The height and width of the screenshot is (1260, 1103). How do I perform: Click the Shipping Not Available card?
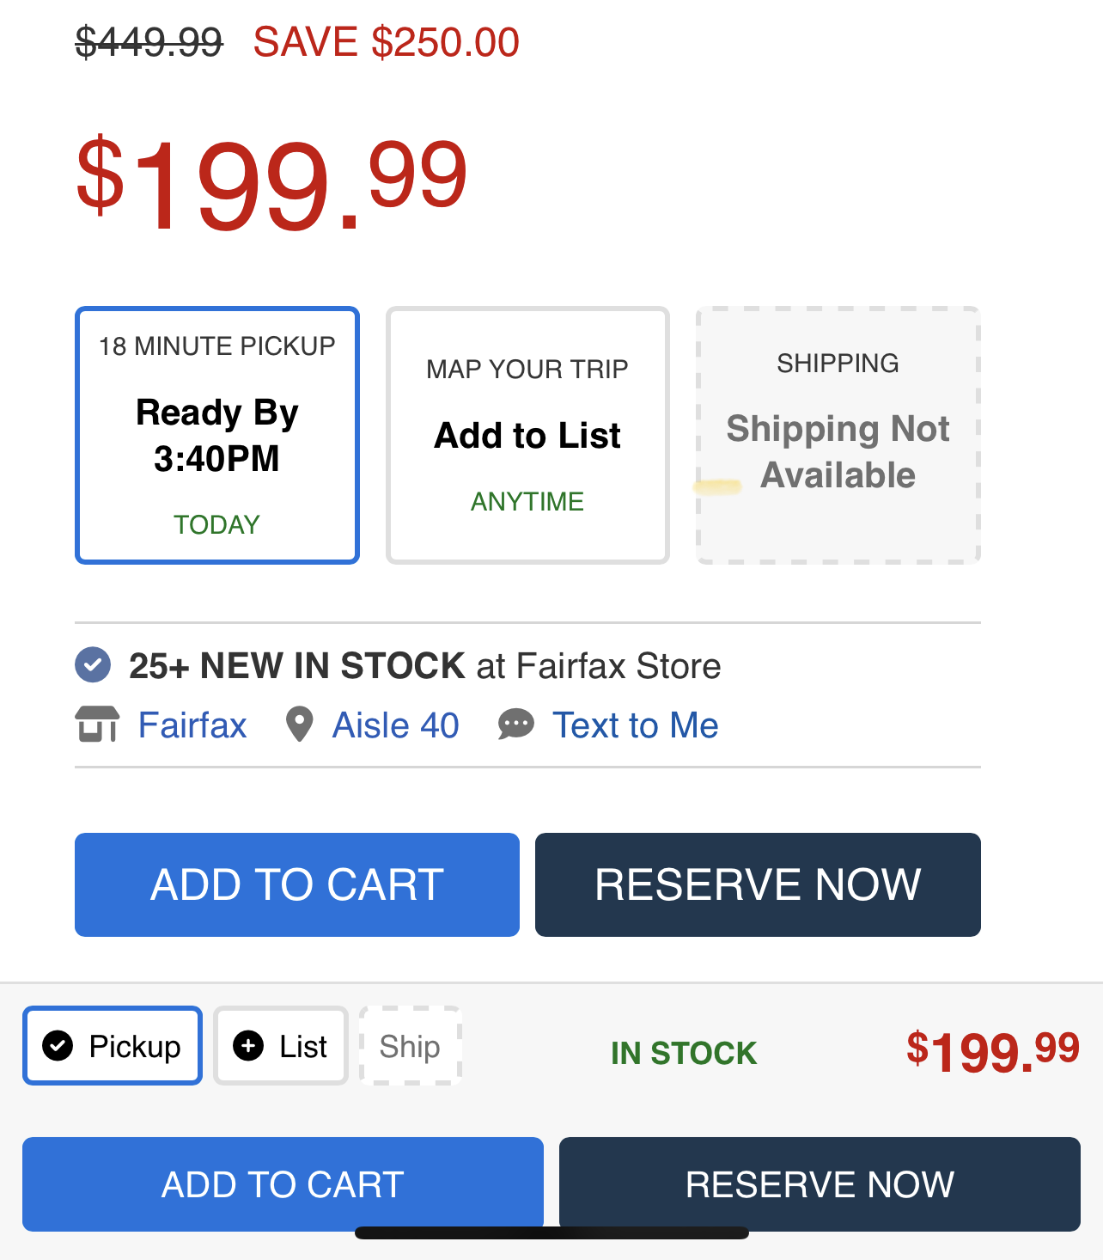(838, 434)
